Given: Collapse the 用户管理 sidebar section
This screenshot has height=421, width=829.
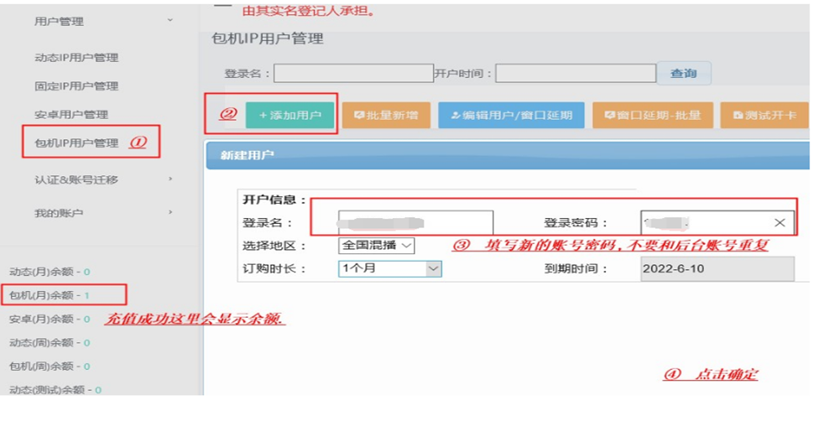Looking at the screenshot, I should coord(170,21).
